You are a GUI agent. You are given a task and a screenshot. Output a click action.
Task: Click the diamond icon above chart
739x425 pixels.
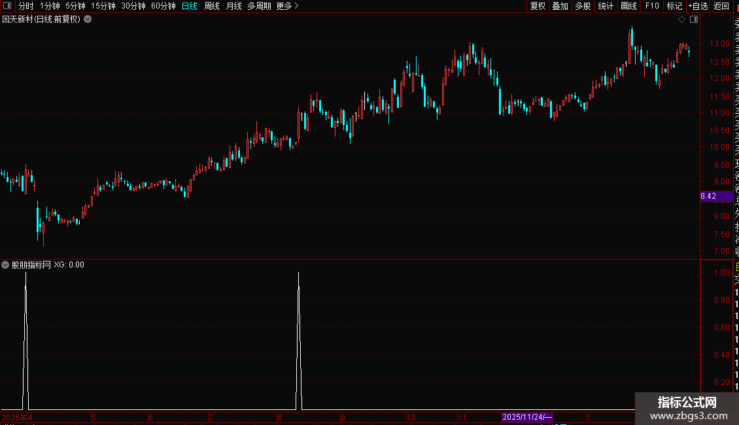pos(681,20)
